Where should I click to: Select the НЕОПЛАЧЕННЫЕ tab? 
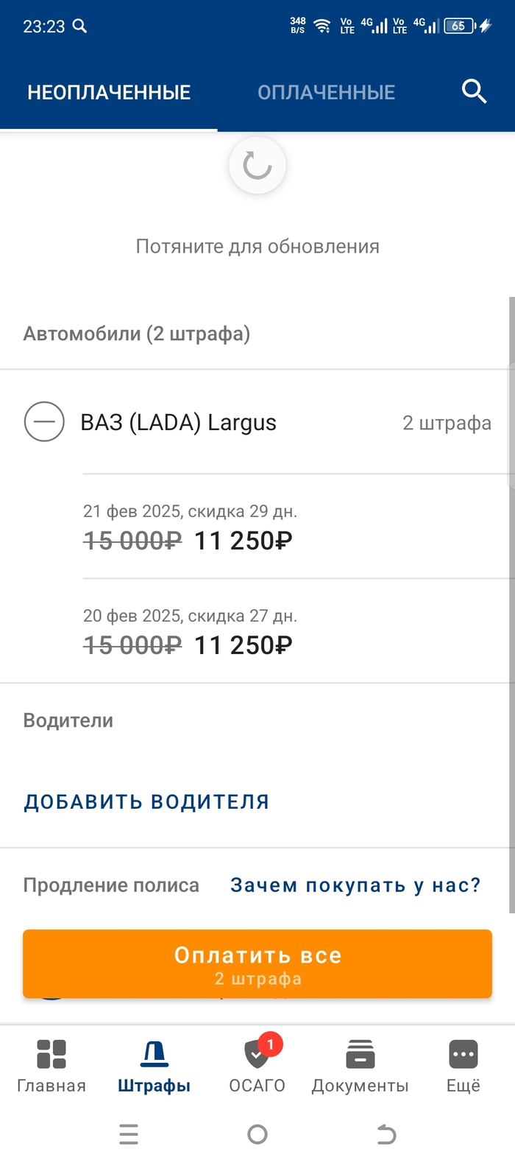tap(109, 92)
